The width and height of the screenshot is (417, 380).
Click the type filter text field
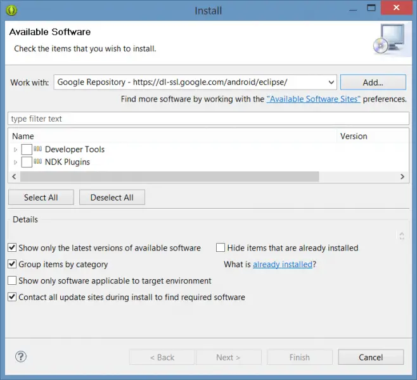coord(208,119)
